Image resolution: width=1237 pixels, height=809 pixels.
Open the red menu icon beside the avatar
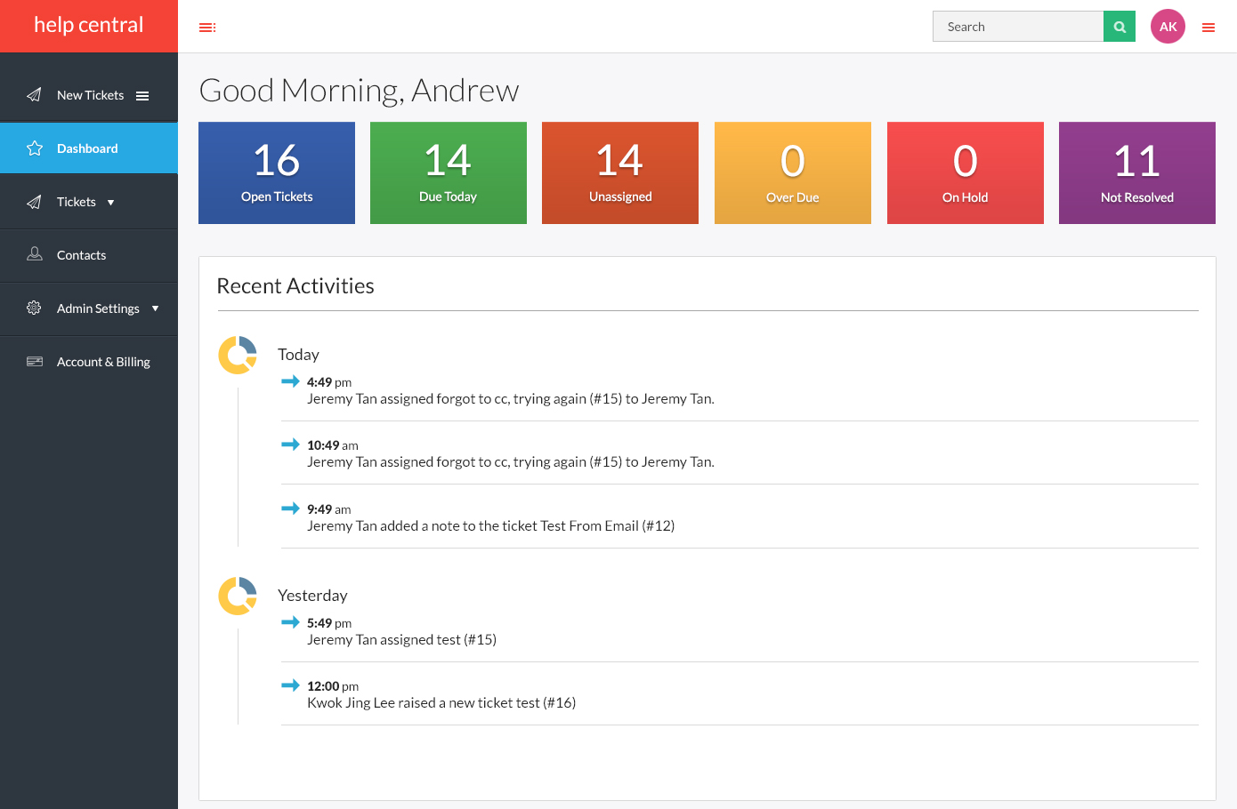click(1209, 28)
